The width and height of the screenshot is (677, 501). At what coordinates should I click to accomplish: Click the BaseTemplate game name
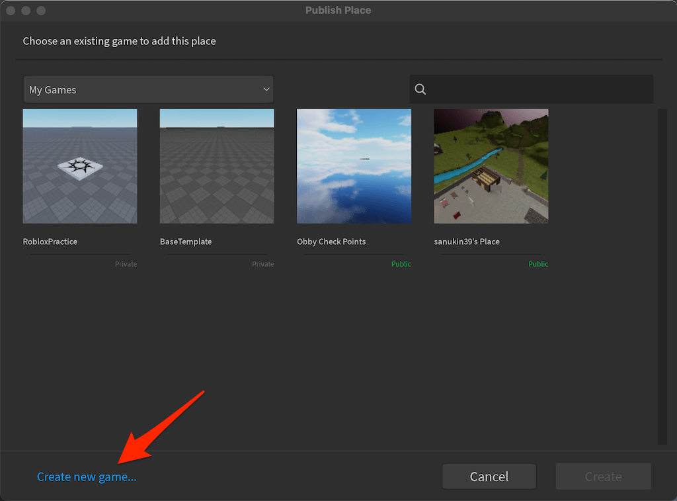click(186, 242)
